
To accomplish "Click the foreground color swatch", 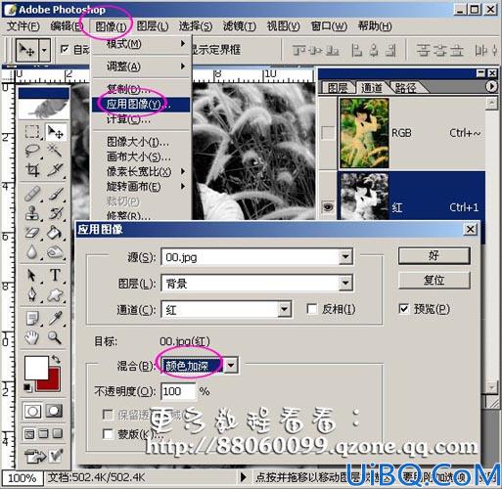I will pos(35,367).
